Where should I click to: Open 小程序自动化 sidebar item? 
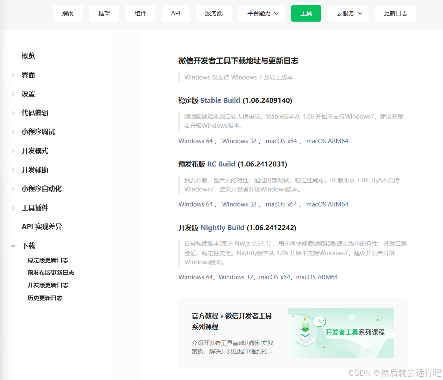tap(42, 189)
